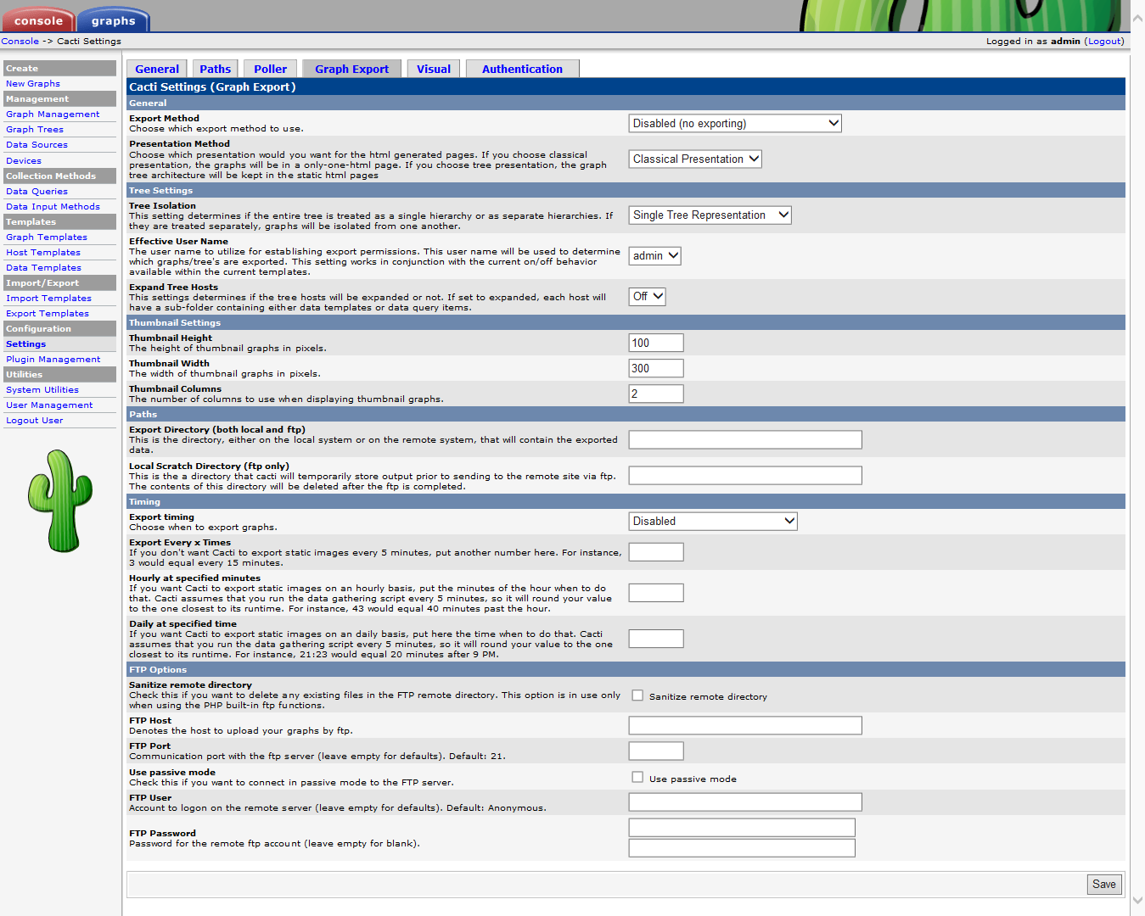Open User Management in the sidebar
Image resolution: width=1145 pixels, height=916 pixels.
[x=49, y=405]
